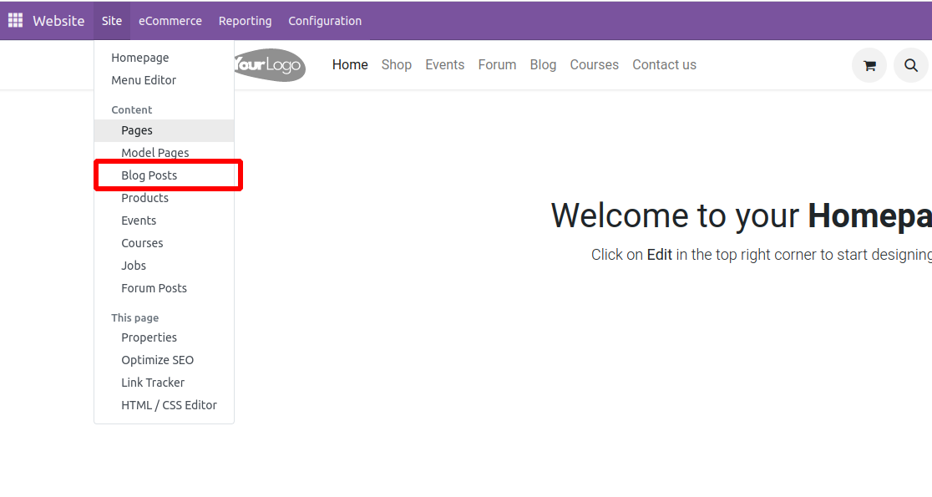Click the 'Click on Edit' subtitle text
Screen dimensions: 932x497
tap(762, 255)
